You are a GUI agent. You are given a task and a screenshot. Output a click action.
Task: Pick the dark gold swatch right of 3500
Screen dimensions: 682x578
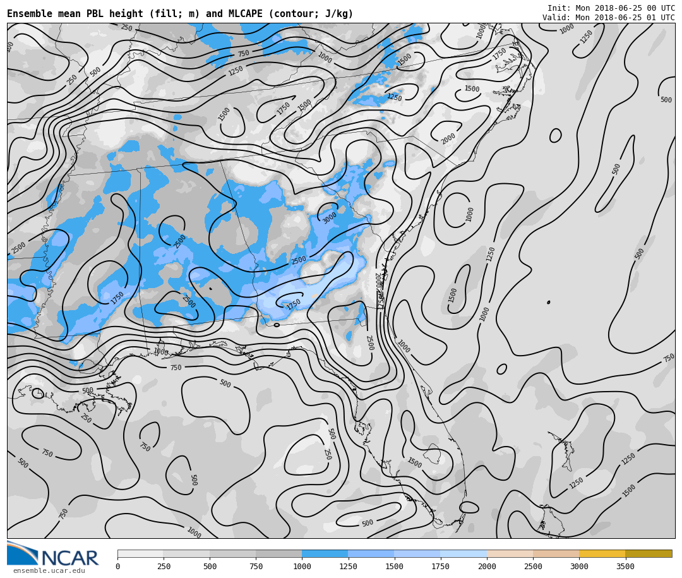click(x=649, y=553)
